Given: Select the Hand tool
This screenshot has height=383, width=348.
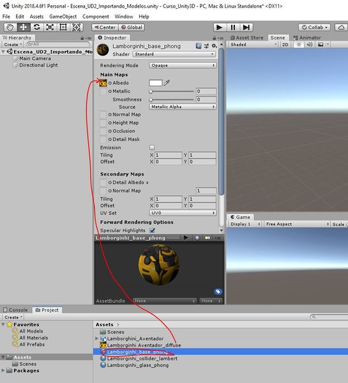Looking at the screenshot, I should pyautogui.click(x=10, y=27).
